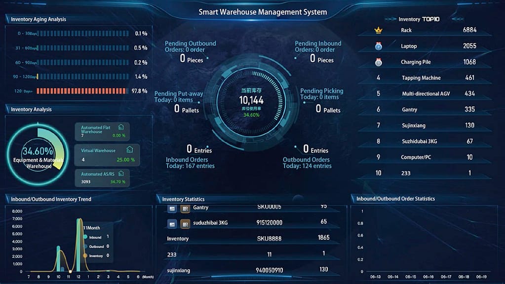Click the gold crown icon beside Rack

click(379, 30)
